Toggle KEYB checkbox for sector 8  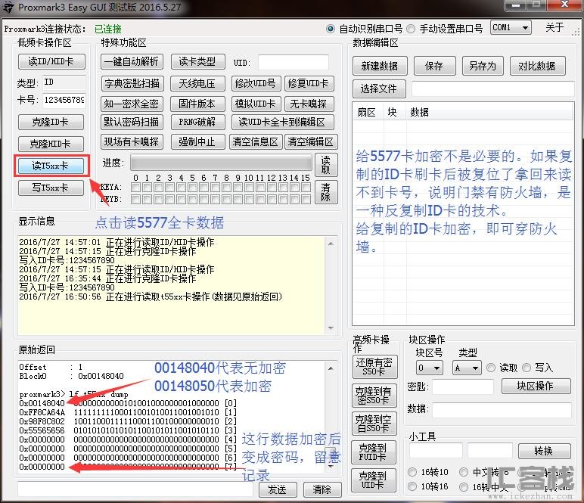click(226, 200)
